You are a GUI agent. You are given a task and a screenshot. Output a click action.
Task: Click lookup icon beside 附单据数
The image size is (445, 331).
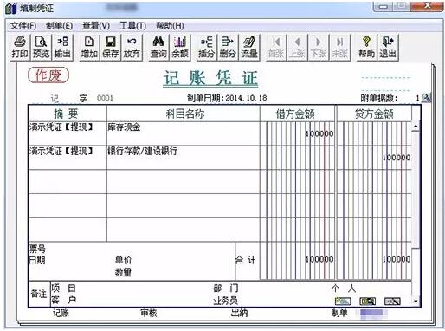[426, 98]
